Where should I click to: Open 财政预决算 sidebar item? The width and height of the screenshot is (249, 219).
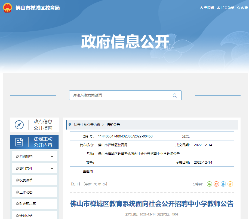pos(27,204)
